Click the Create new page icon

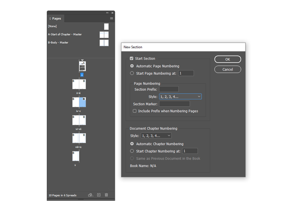click(99, 195)
